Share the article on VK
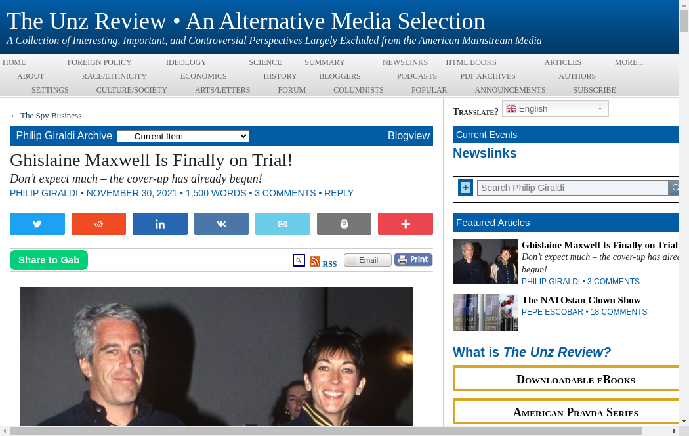Viewport: 689px width, 436px height. coord(221,224)
